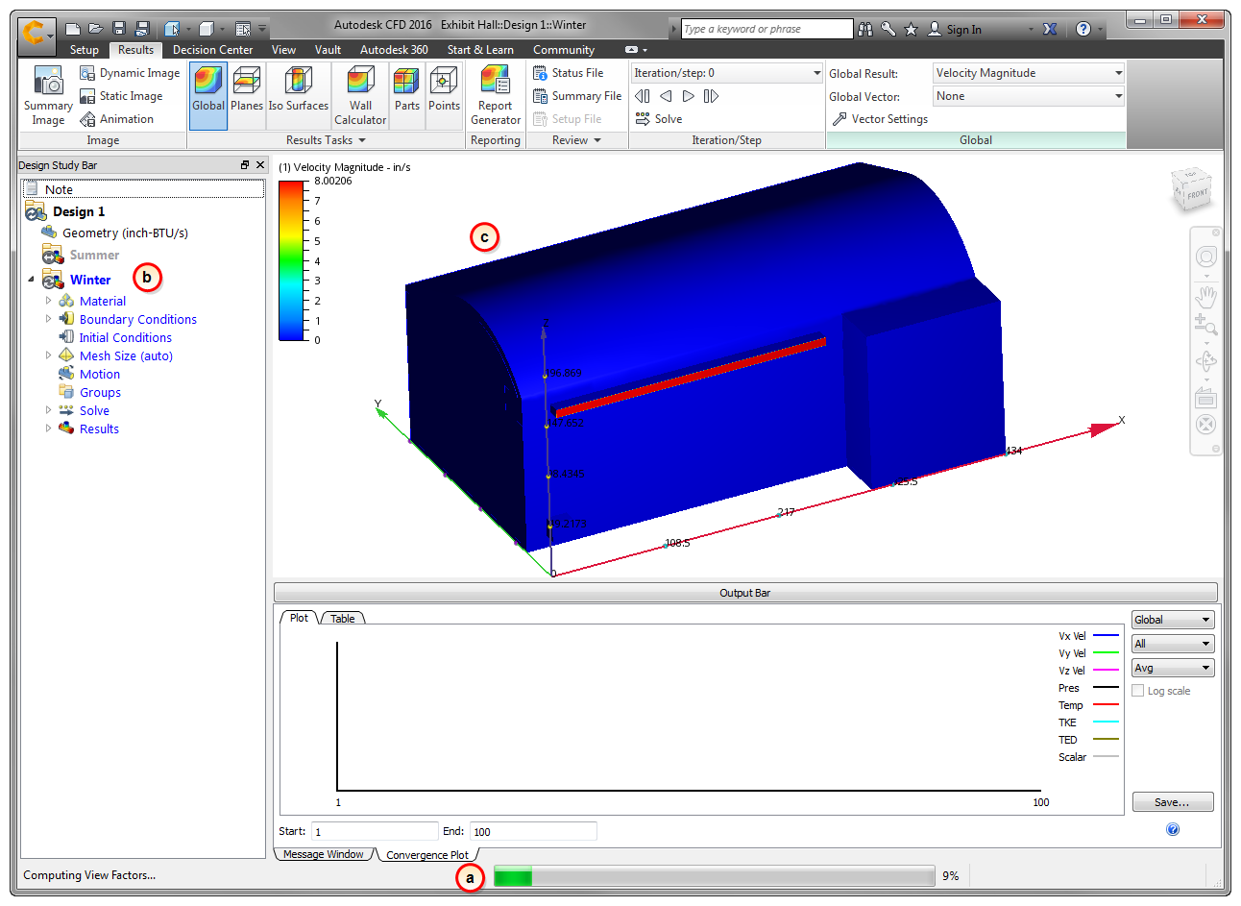The width and height of the screenshot is (1241, 906).
Task: Click in the End iteration field
Action: (x=533, y=831)
